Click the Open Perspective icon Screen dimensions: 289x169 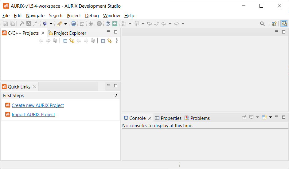point(274,24)
